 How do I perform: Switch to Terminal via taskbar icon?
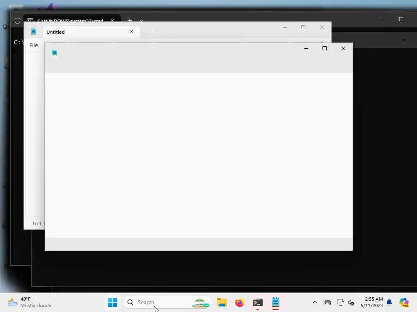point(257,302)
